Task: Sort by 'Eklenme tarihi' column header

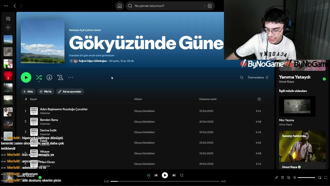Action: pos(208,99)
